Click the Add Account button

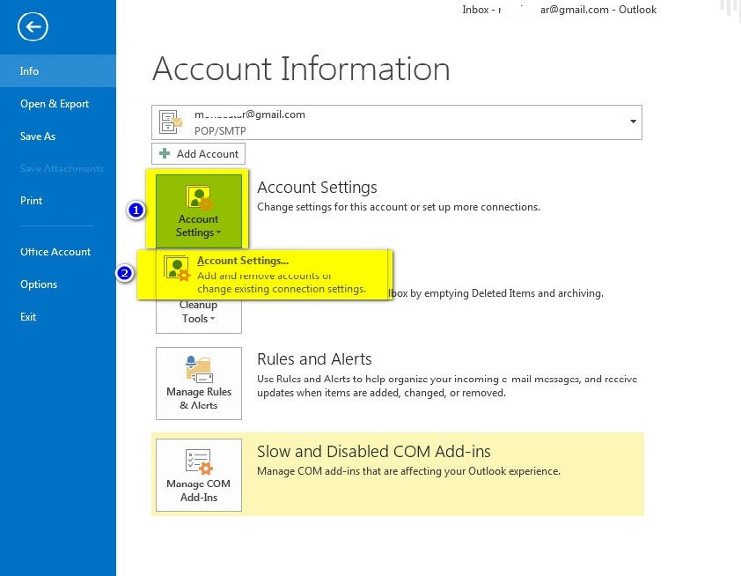(199, 154)
